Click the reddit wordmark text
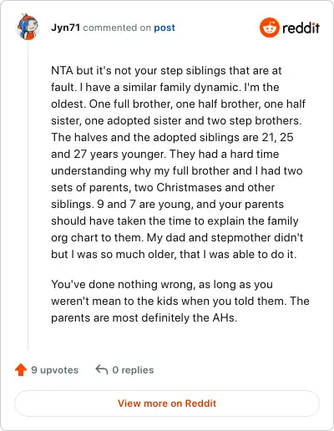Screen dimensions: 334x431 pyautogui.click(x=301, y=28)
